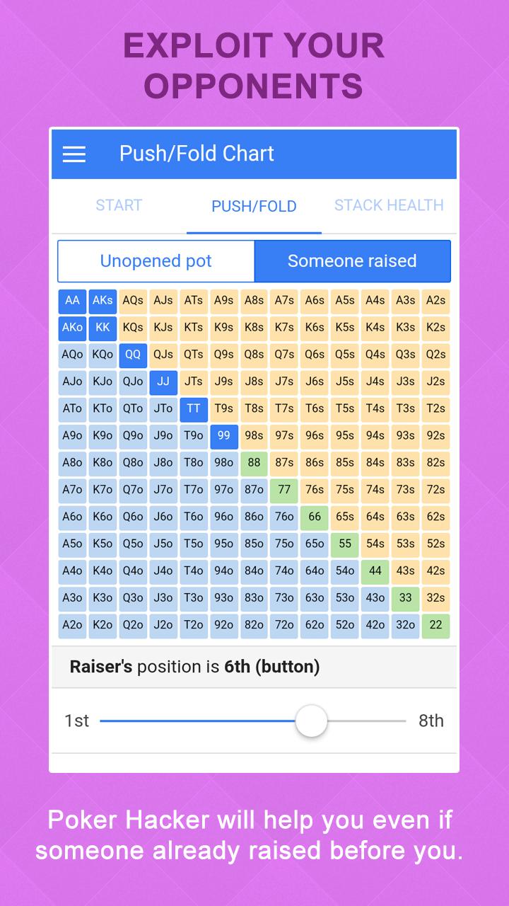
Task: Tap the 88 green pair cell
Action: (x=254, y=463)
